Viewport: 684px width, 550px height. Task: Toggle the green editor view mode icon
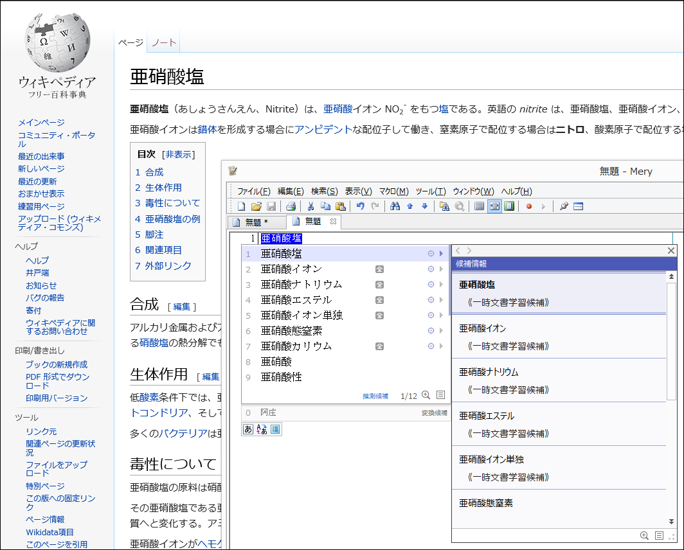510,206
